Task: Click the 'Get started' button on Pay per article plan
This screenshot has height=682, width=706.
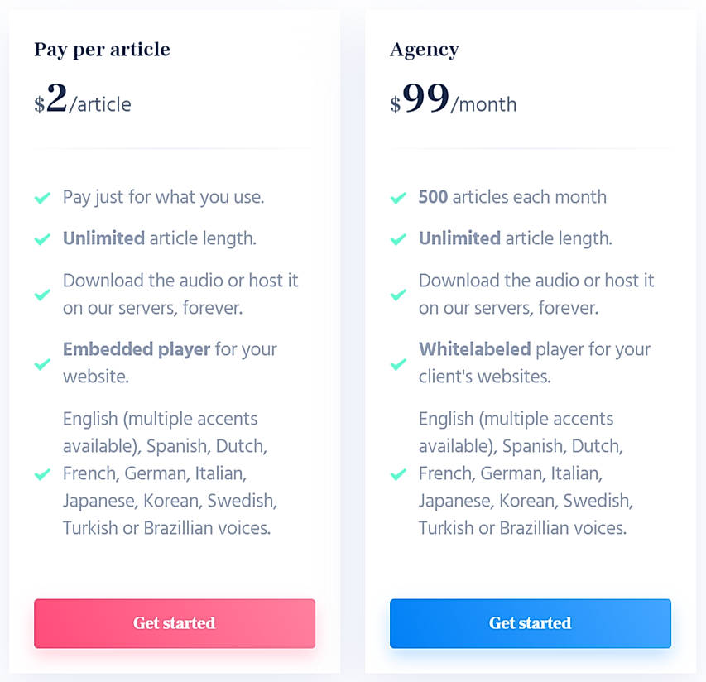Action: click(x=174, y=623)
